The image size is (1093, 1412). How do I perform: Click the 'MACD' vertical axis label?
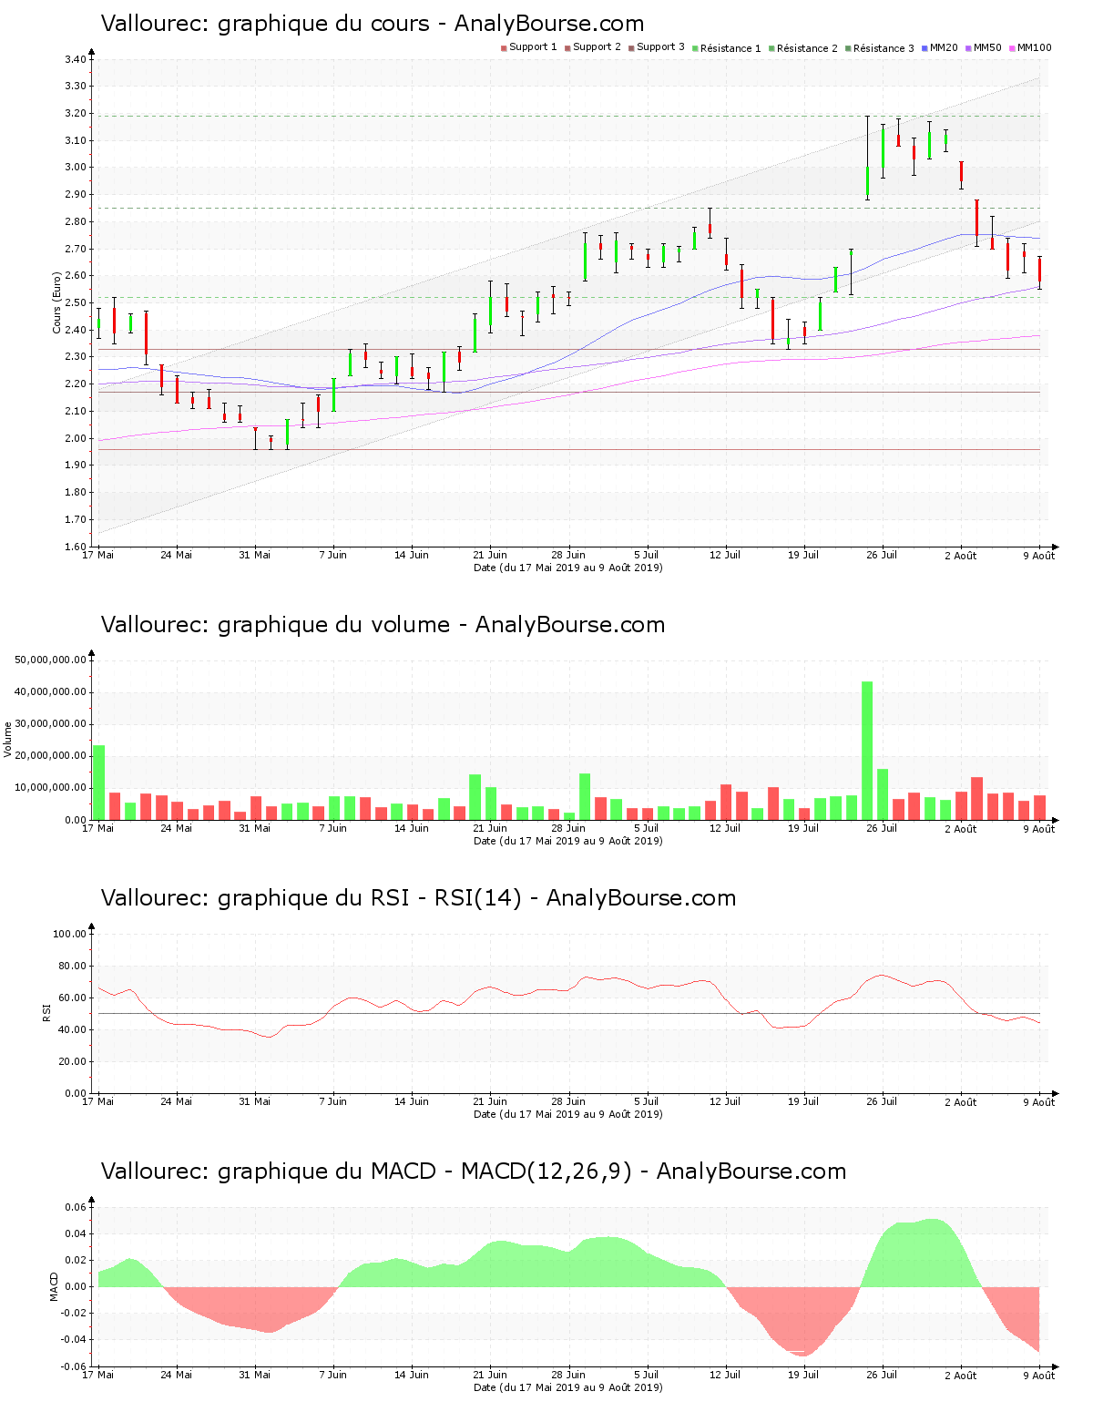tap(54, 1285)
